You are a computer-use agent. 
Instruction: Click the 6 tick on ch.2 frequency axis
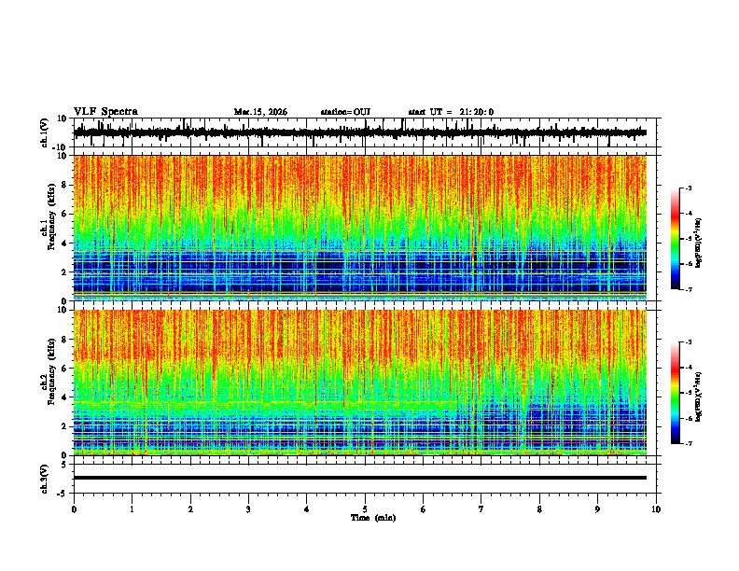click(64, 369)
